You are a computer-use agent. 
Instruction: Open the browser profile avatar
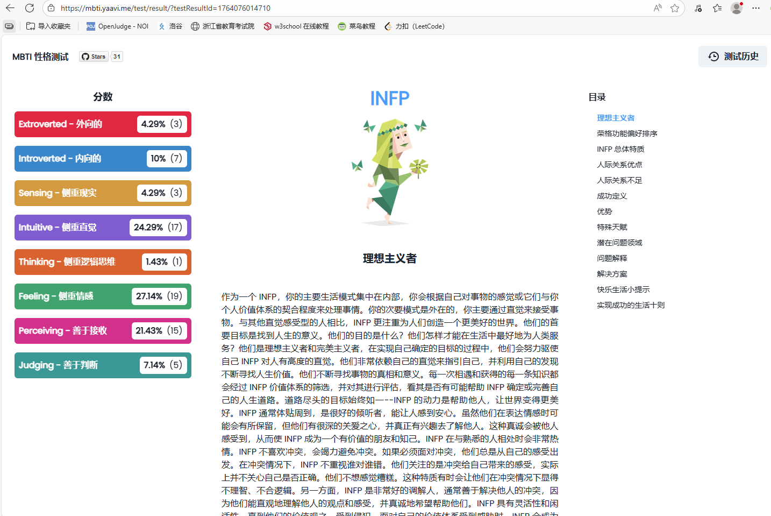pyautogui.click(x=736, y=8)
